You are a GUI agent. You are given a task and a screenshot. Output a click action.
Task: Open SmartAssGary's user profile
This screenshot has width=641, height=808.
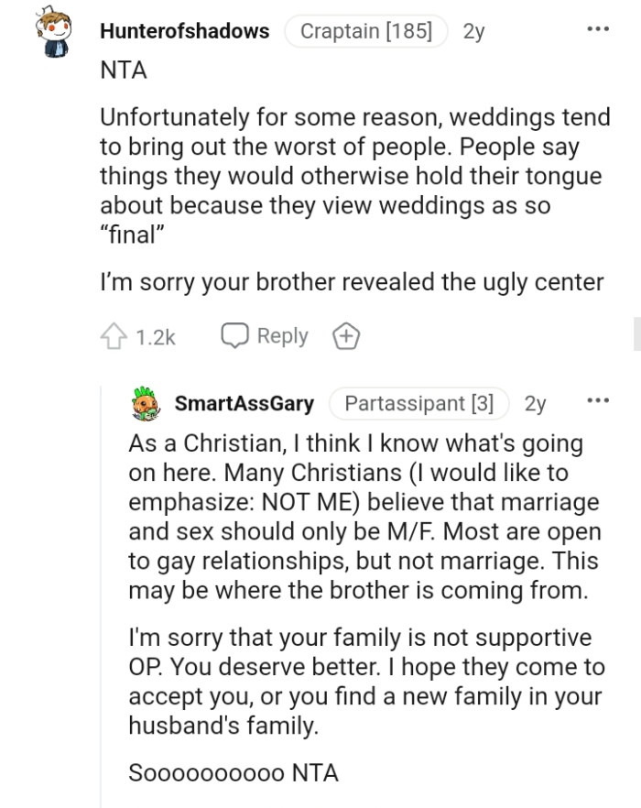point(244,403)
